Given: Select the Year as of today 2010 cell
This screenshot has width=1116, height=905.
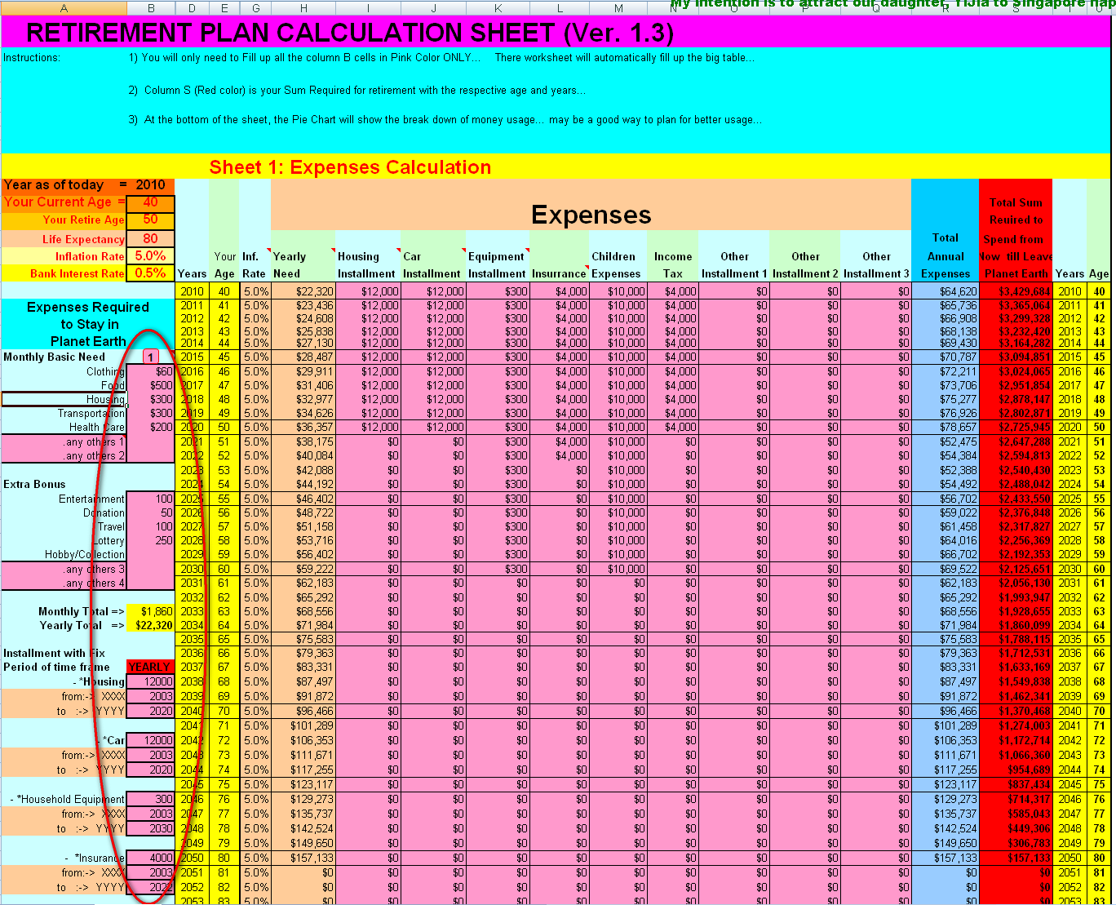Looking at the screenshot, I should click(151, 185).
